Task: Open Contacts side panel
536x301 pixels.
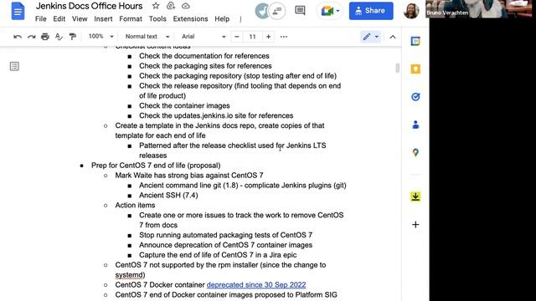Action: pyautogui.click(x=415, y=125)
